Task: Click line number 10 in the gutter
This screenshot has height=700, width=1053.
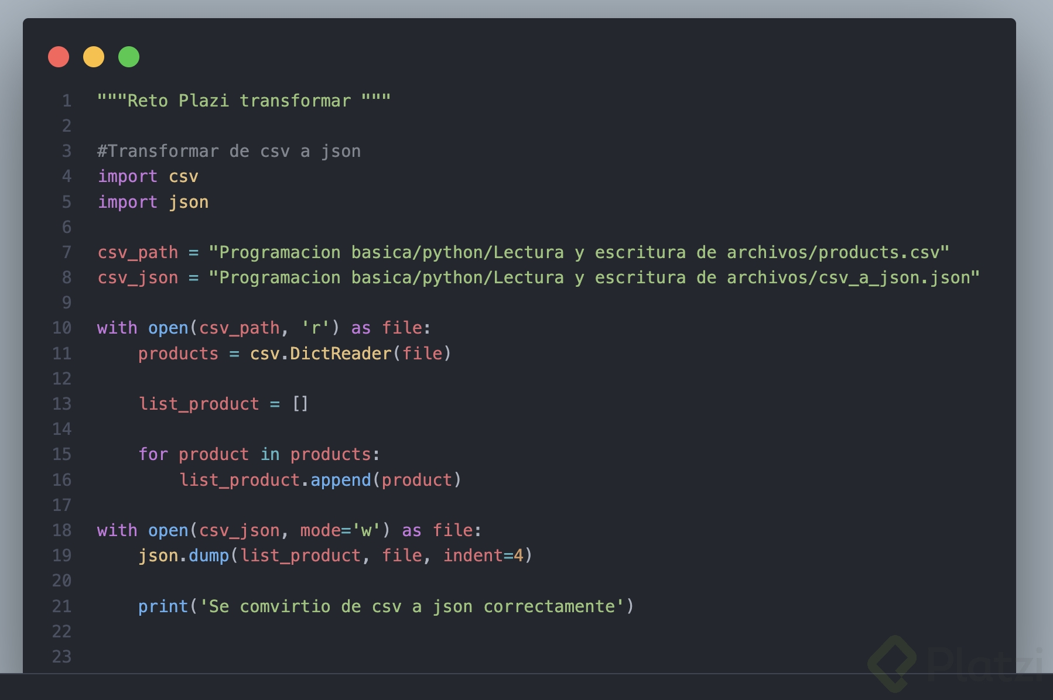Action: pyautogui.click(x=62, y=328)
